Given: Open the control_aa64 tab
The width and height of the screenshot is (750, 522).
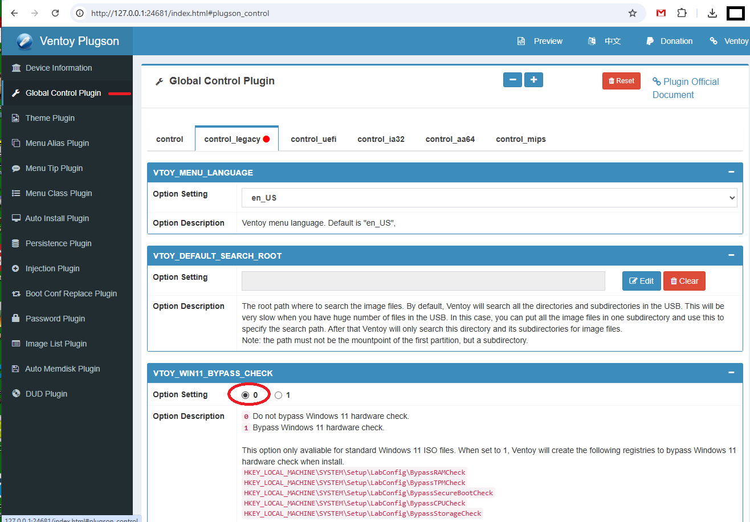Looking at the screenshot, I should click(450, 139).
